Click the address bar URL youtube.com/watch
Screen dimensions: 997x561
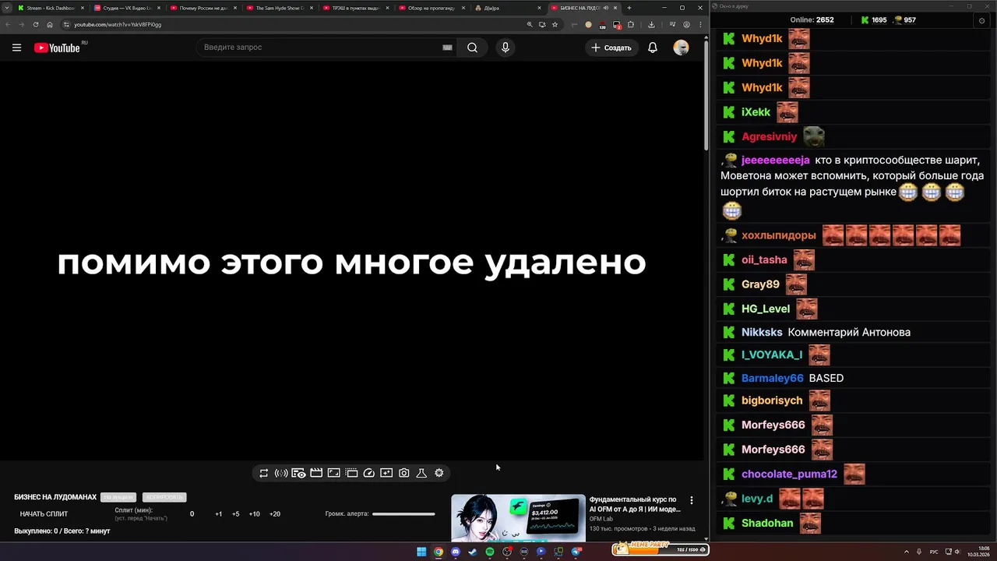118,24
